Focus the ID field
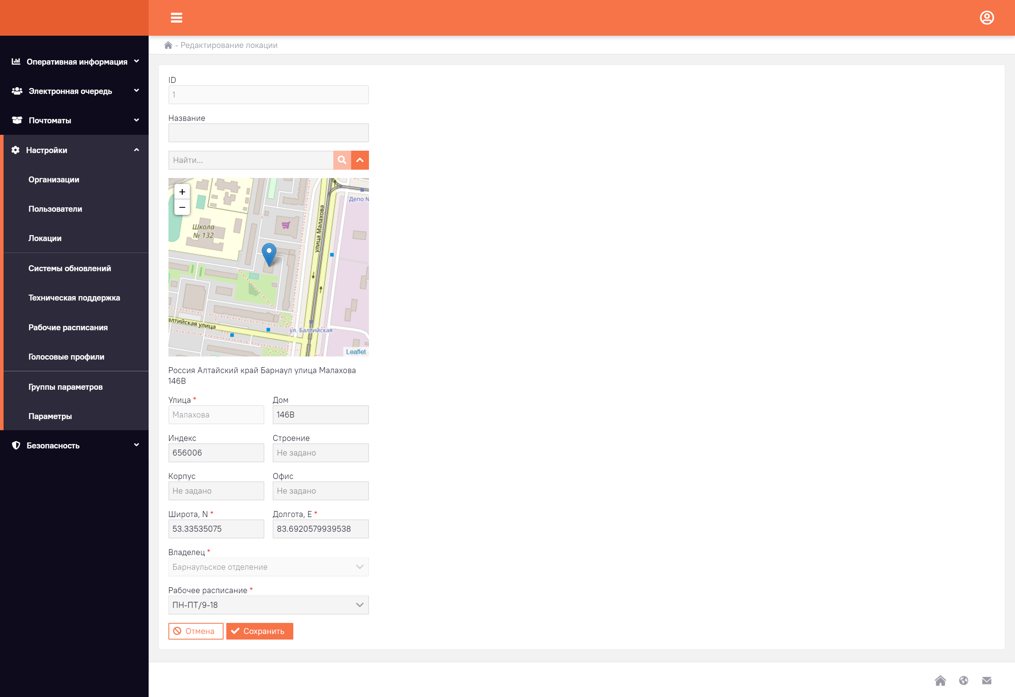Viewport: 1015px width, 697px height. click(x=269, y=94)
